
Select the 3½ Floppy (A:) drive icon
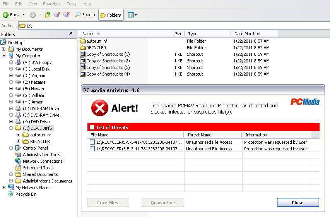pos(18,62)
